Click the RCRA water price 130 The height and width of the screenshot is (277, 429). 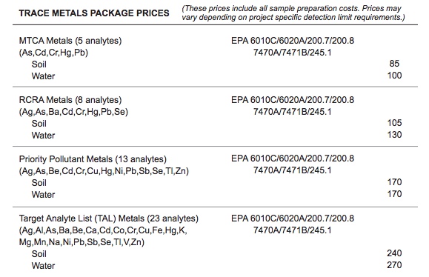(394, 135)
